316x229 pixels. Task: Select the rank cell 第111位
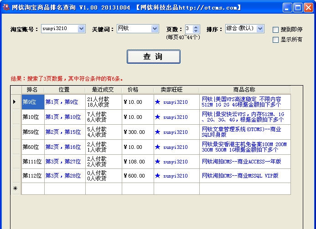click(33, 162)
